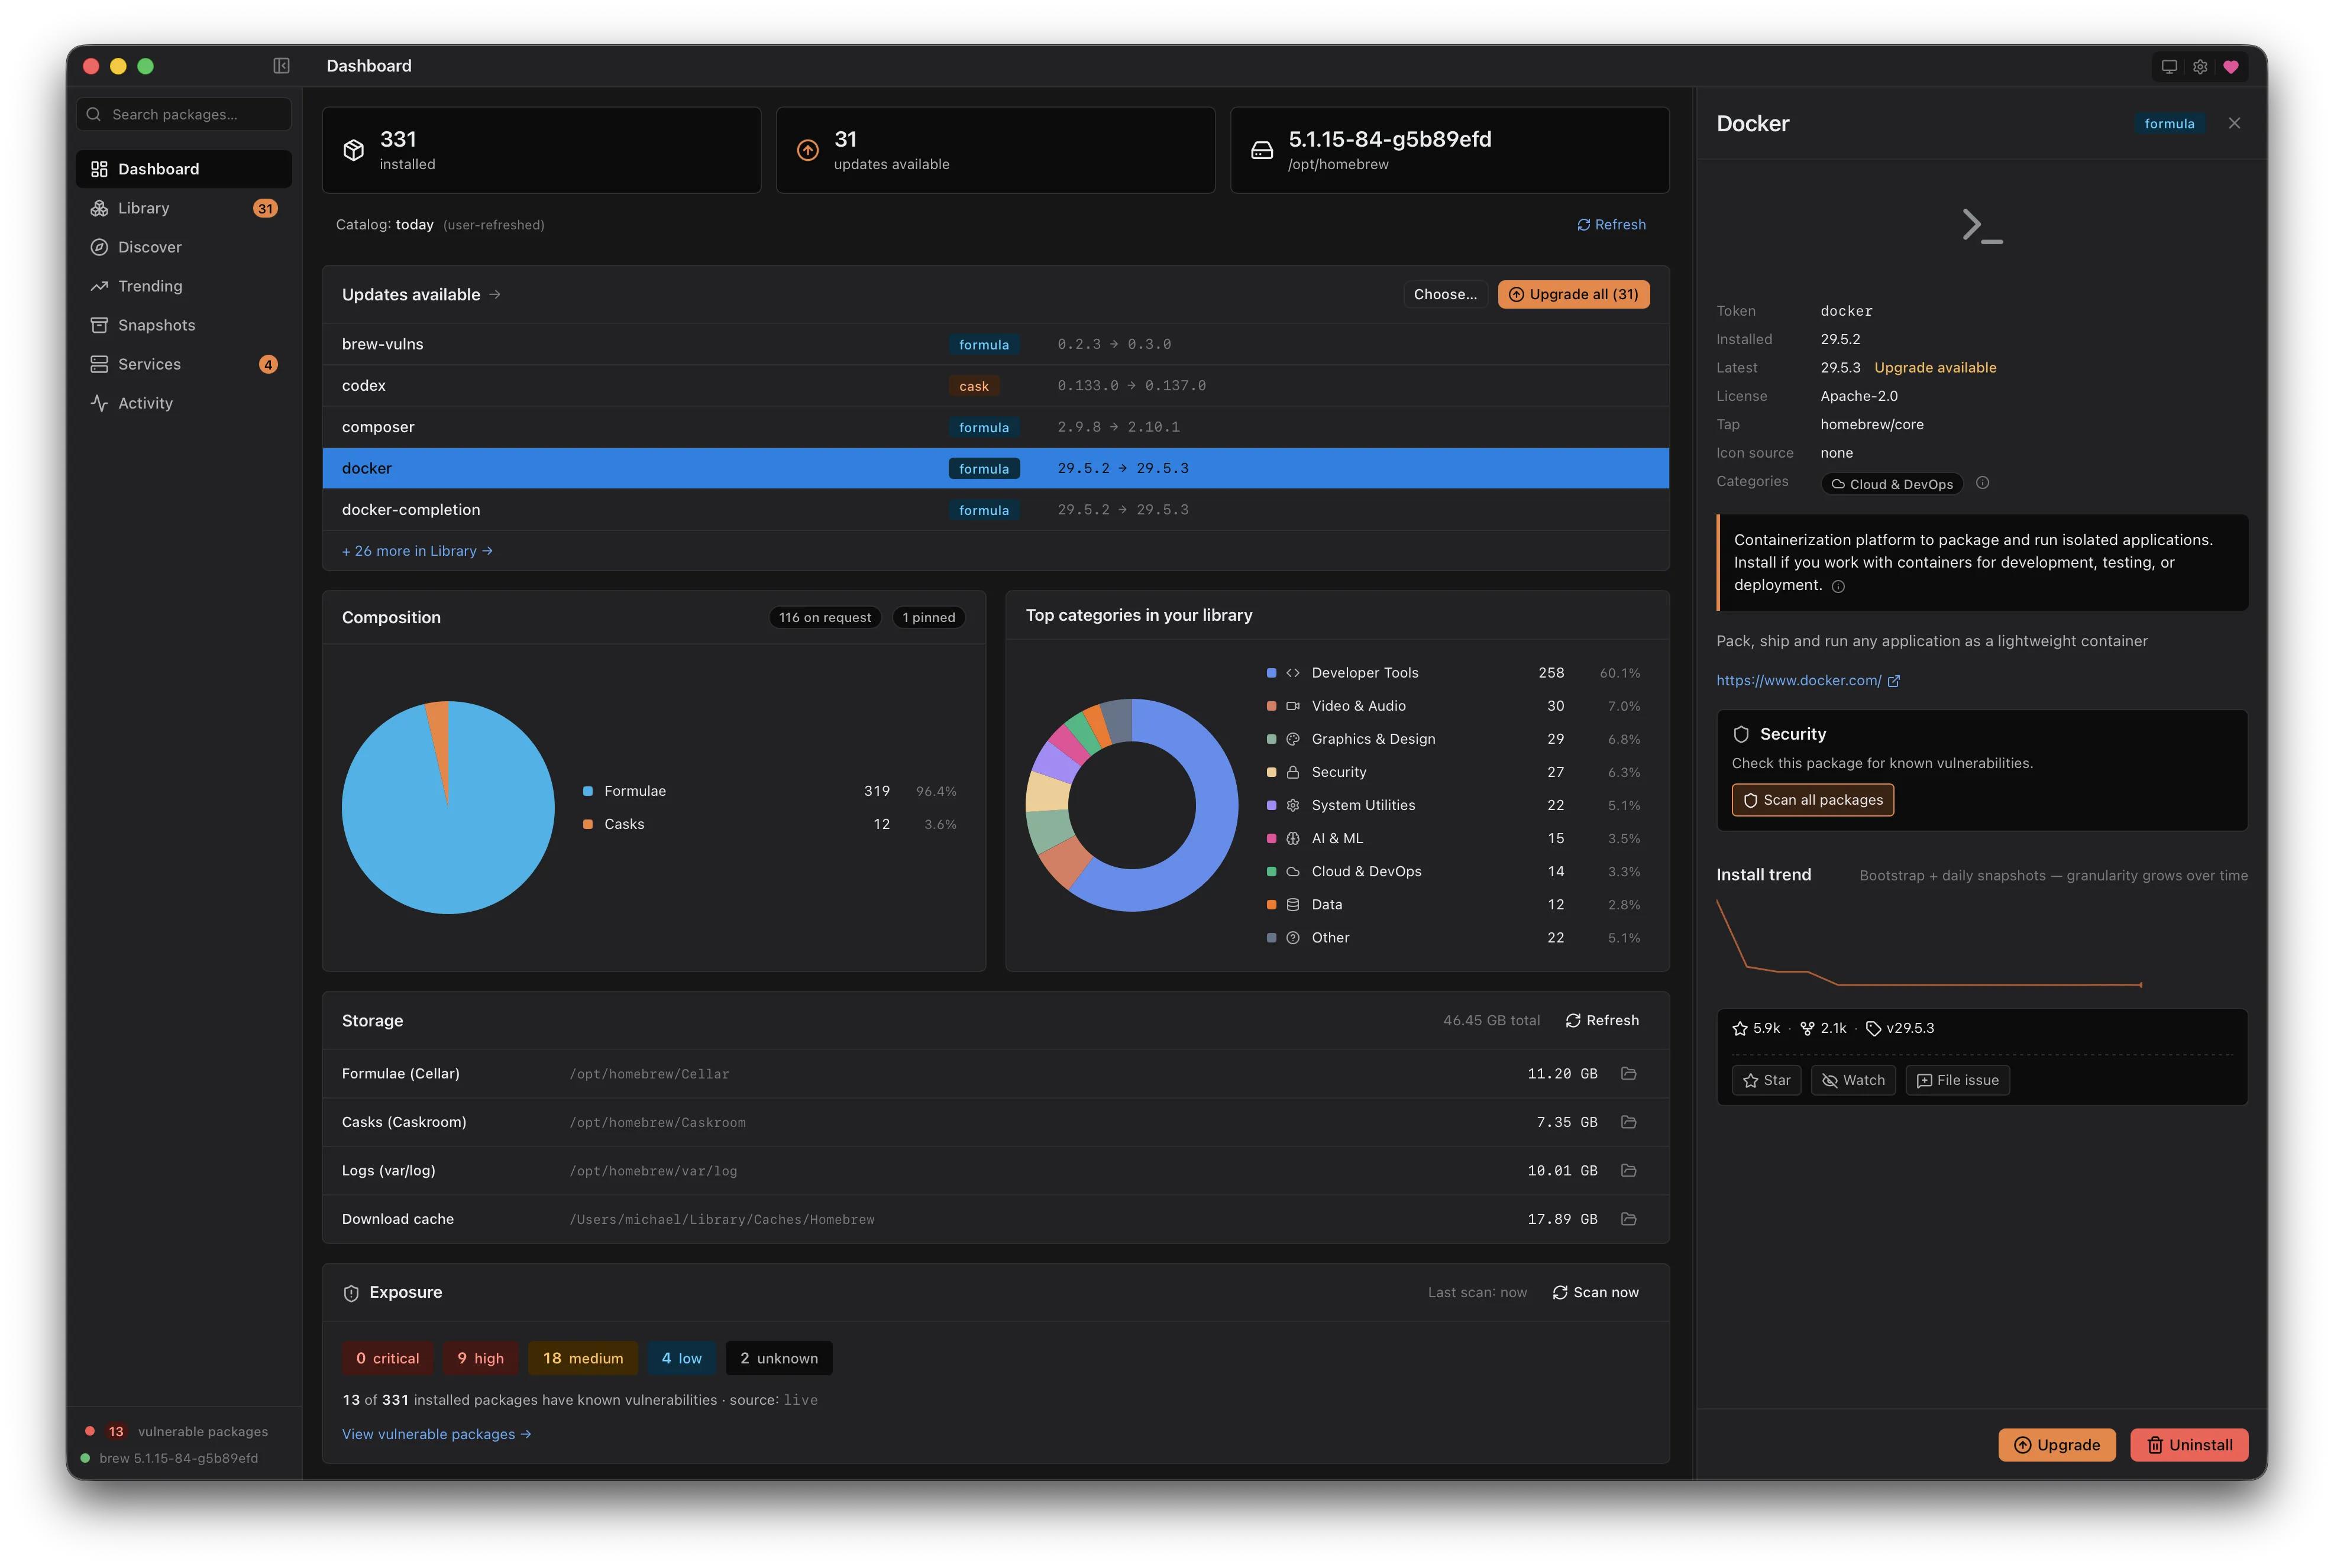This screenshot has width=2334, height=1568.
Task: Expand Updates available arrow heading
Action: [x=421, y=294]
